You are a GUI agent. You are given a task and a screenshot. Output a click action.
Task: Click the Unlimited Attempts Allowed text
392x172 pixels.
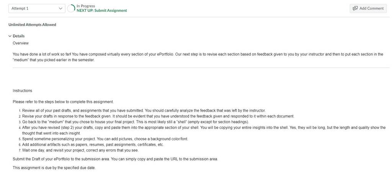coord(32,25)
